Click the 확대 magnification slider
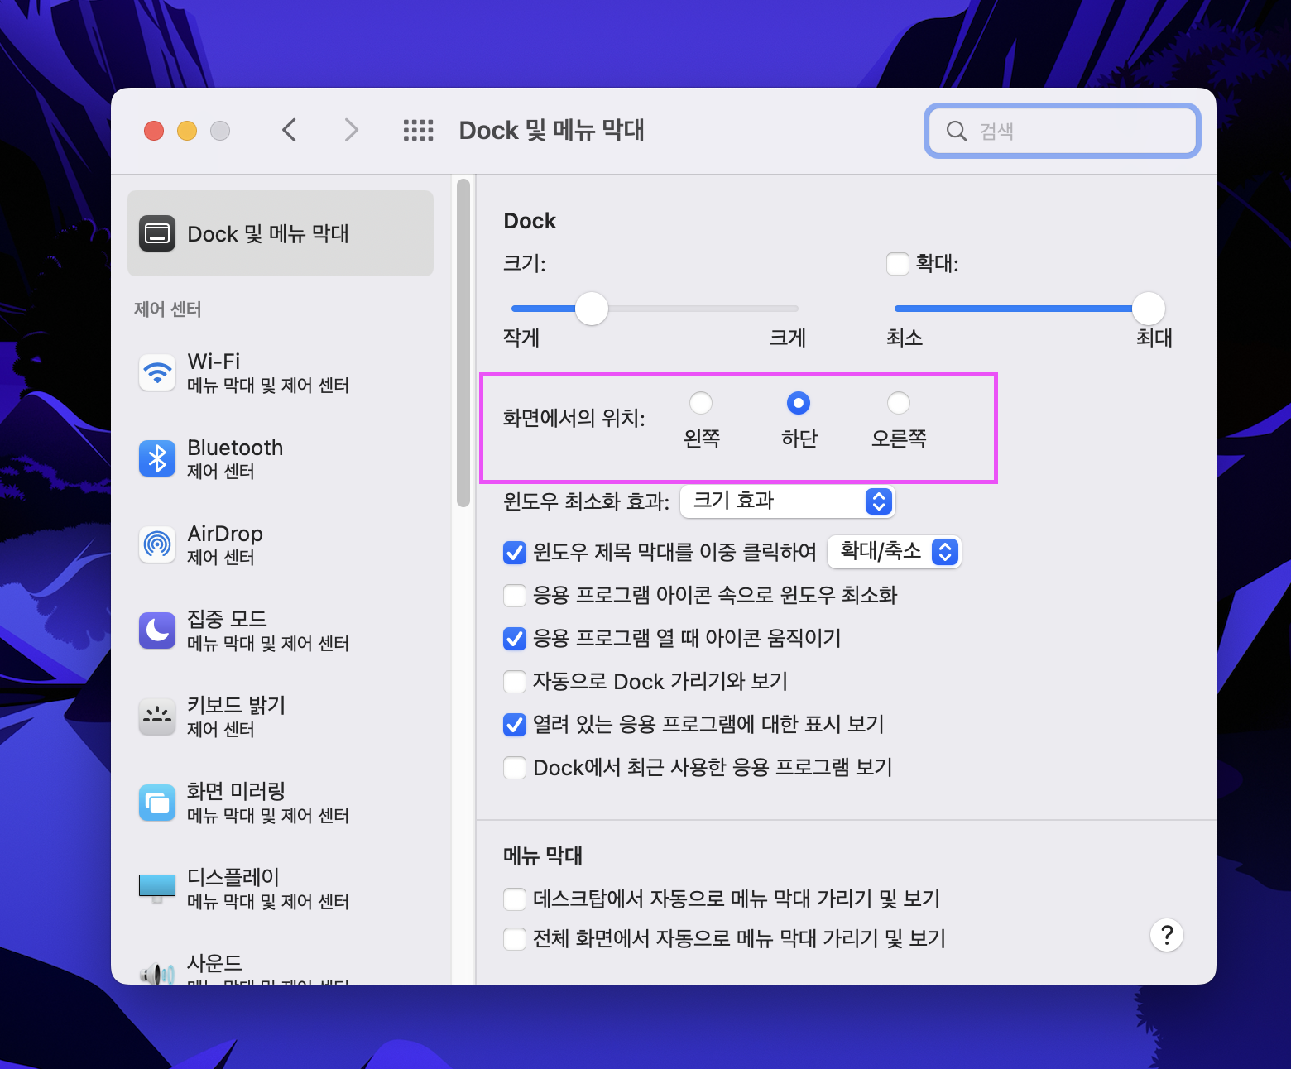This screenshot has width=1291, height=1069. pyautogui.click(x=1029, y=309)
